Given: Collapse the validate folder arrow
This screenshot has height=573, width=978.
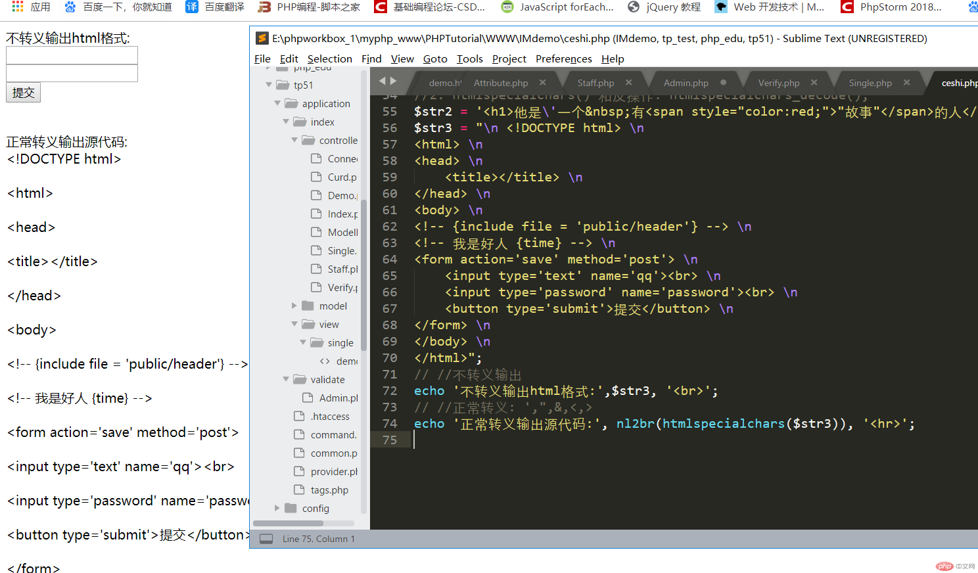Looking at the screenshot, I should point(286,379).
